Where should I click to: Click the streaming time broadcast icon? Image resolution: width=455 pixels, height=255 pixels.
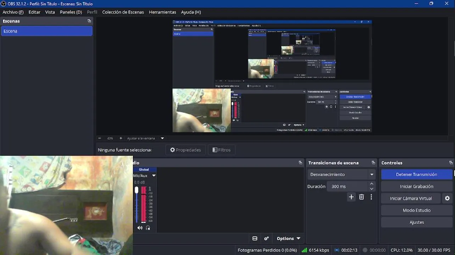[x=337, y=250]
